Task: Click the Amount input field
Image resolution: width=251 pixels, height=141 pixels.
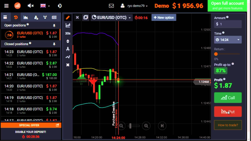Action: coord(228,24)
